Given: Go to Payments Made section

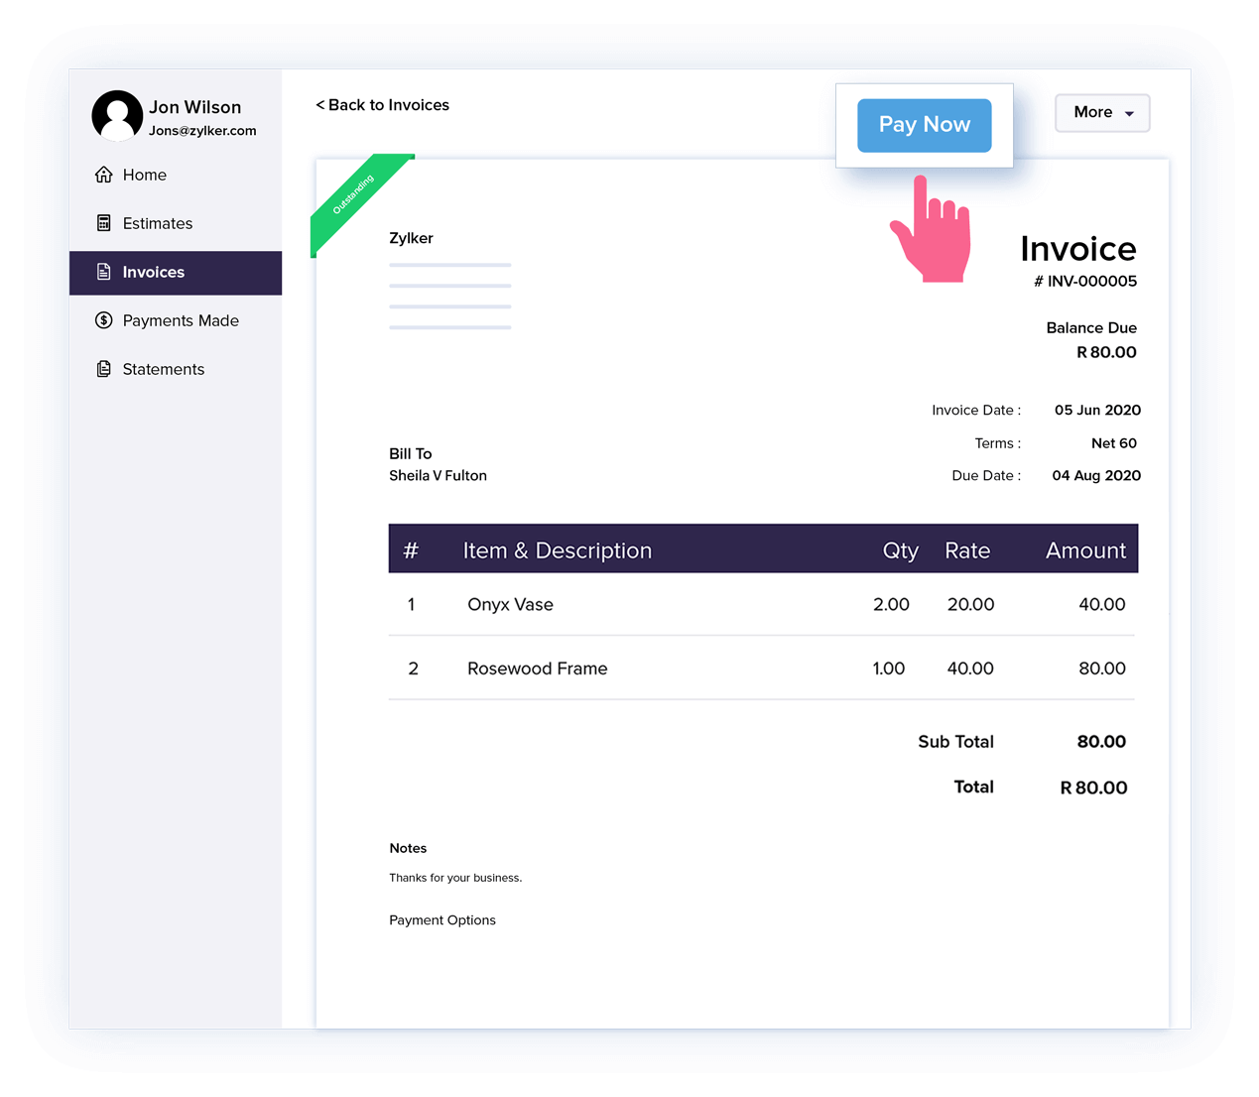Looking at the screenshot, I should click(x=181, y=320).
